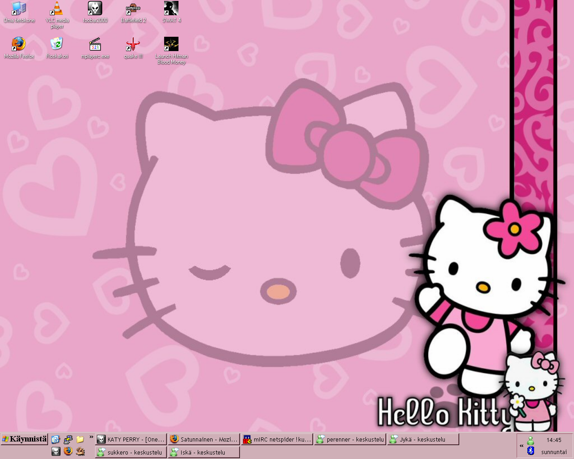This screenshot has height=459, width=574.
Task: Open the SWAT 4 desktop shortcut
Action: [x=171, y=12]
